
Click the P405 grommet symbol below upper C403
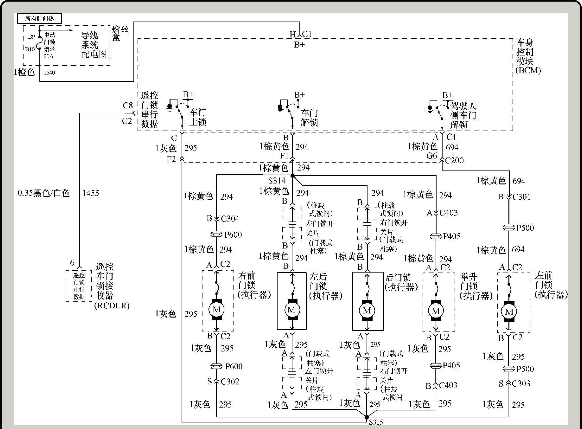pos(436,236)
